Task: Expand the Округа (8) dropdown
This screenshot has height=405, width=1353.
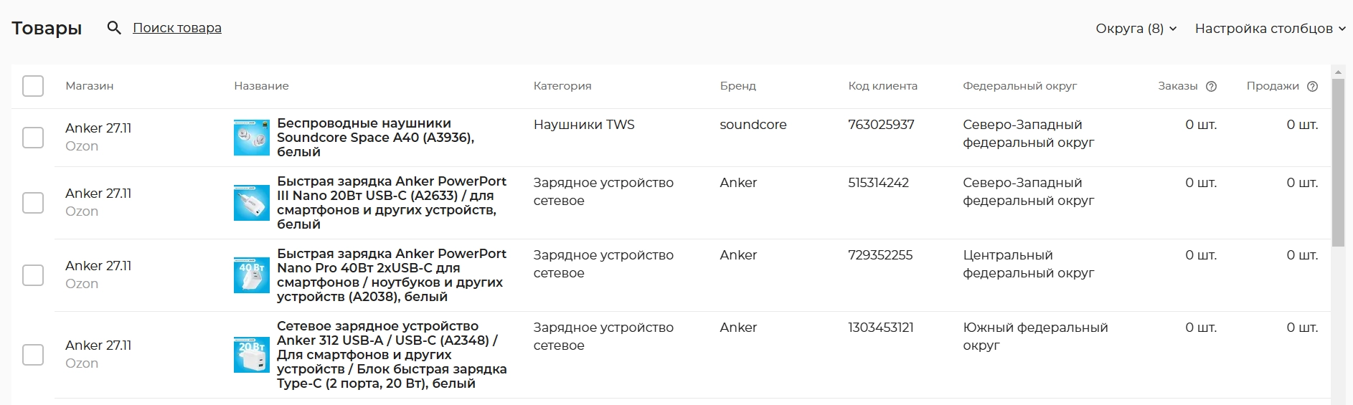Action: tap(1136, 29)
